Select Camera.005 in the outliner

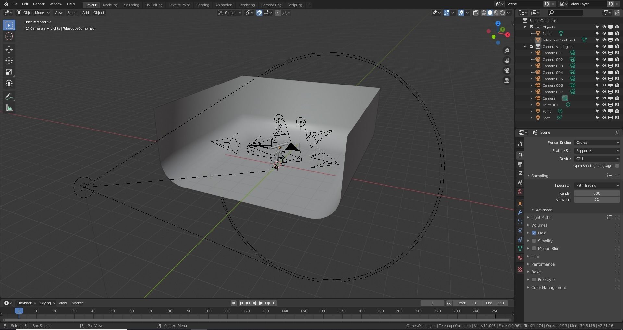click(x=552, y=79)
